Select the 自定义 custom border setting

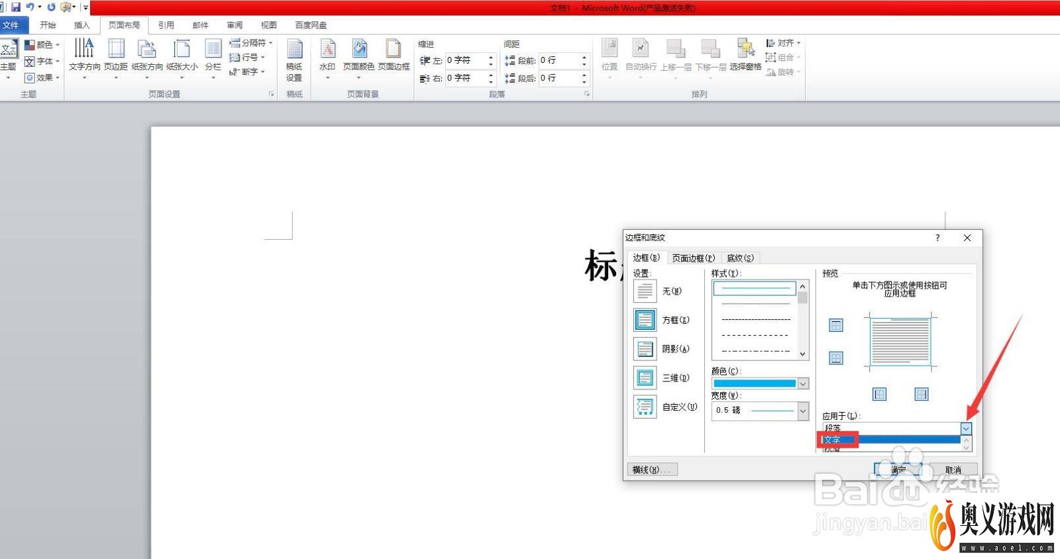click(x=645, y=407)
